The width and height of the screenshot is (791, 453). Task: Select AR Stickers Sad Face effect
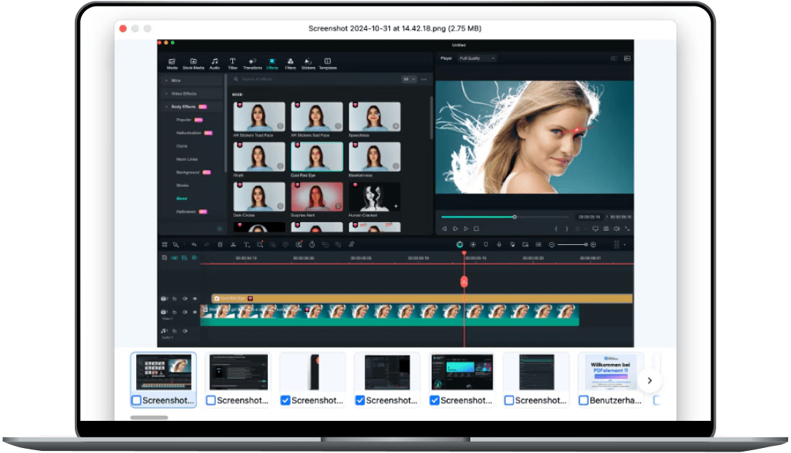[x=317, y=117]
